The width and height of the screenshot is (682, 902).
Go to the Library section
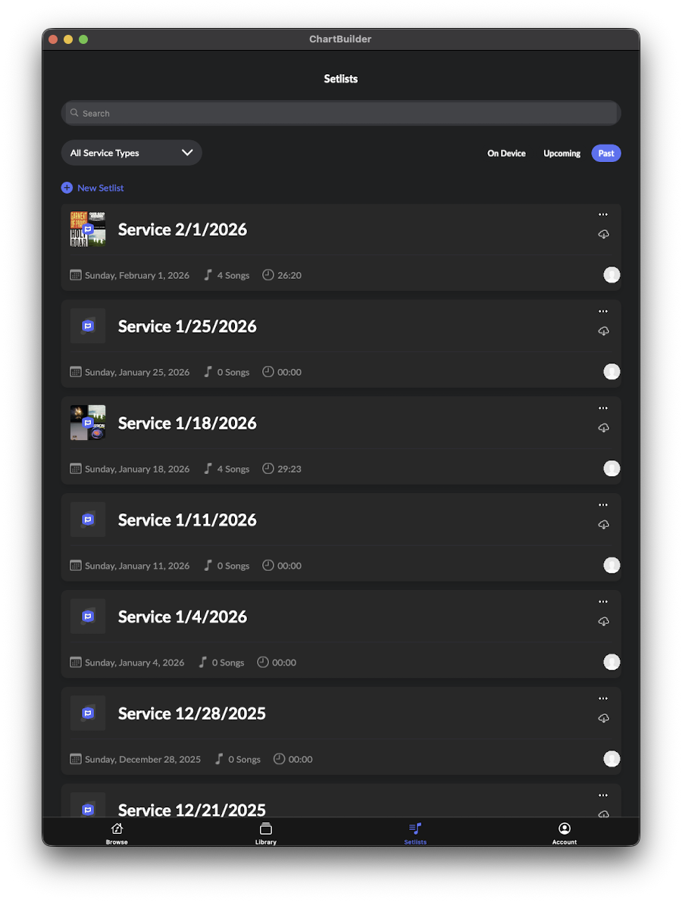[266, 833]
